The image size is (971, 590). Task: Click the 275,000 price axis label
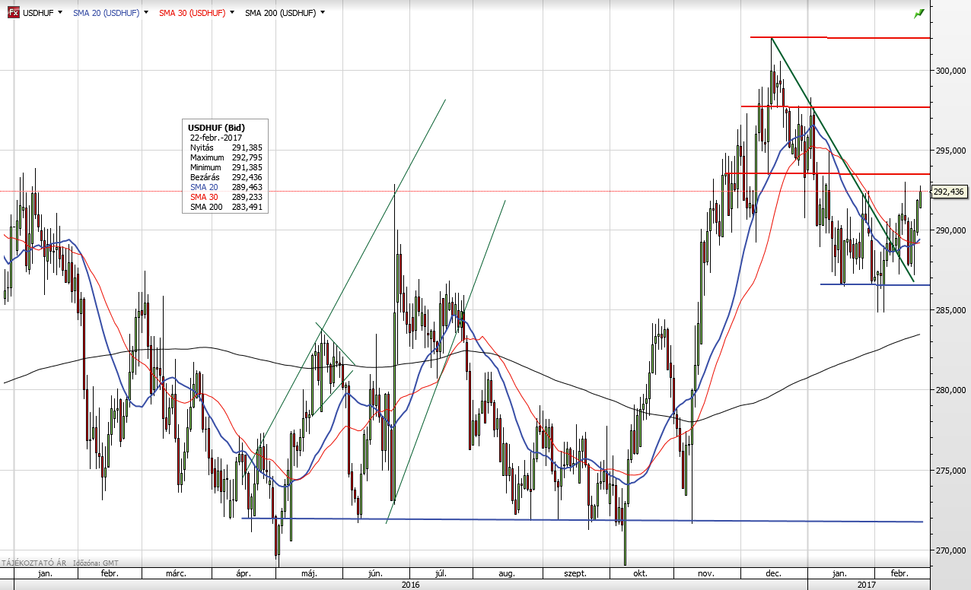(x=950, y=471)
